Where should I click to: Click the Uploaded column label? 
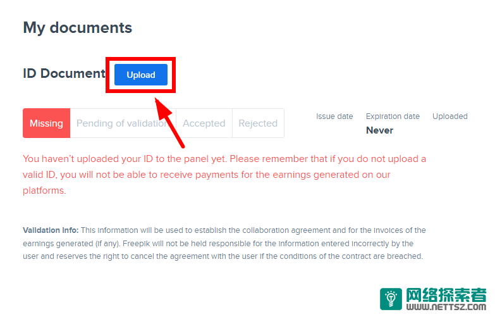[x=449, y=116]
